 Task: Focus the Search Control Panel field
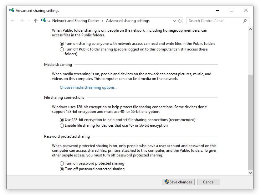pos(218,21)
